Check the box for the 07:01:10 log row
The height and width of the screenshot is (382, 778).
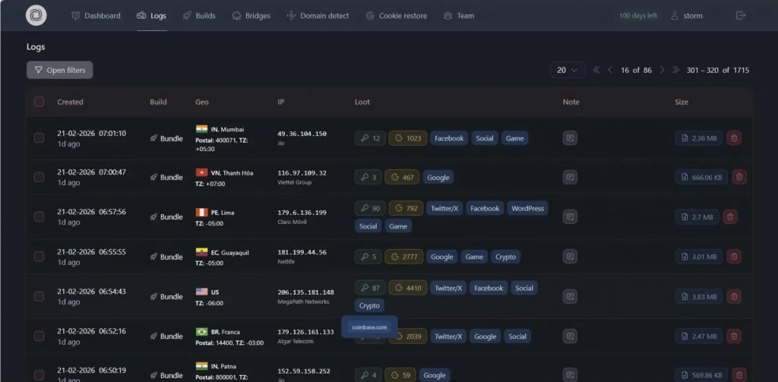pos(40,138)
